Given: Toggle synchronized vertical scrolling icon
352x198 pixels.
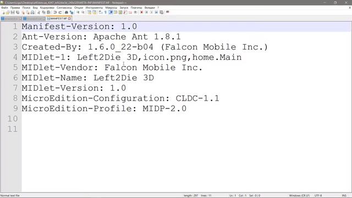Looking at the screenshot, I should coord(89,12).
